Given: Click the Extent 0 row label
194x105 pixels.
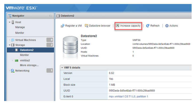Looking at the screenshot, I should (x=68, y=96).
